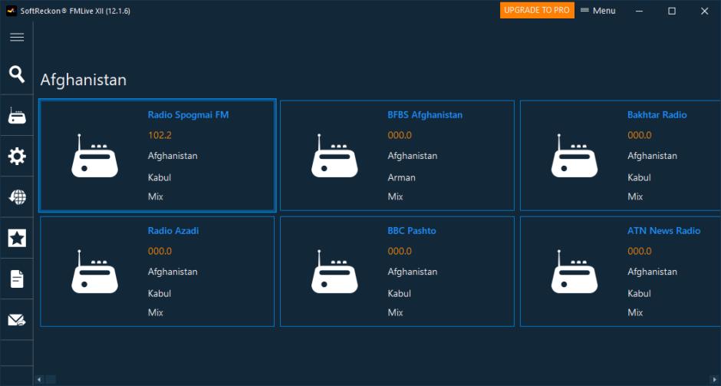The height and width of the screenshot is (386, 721).
Task: Click Arman city in BFBS card
Action: (x=401, y=177)
